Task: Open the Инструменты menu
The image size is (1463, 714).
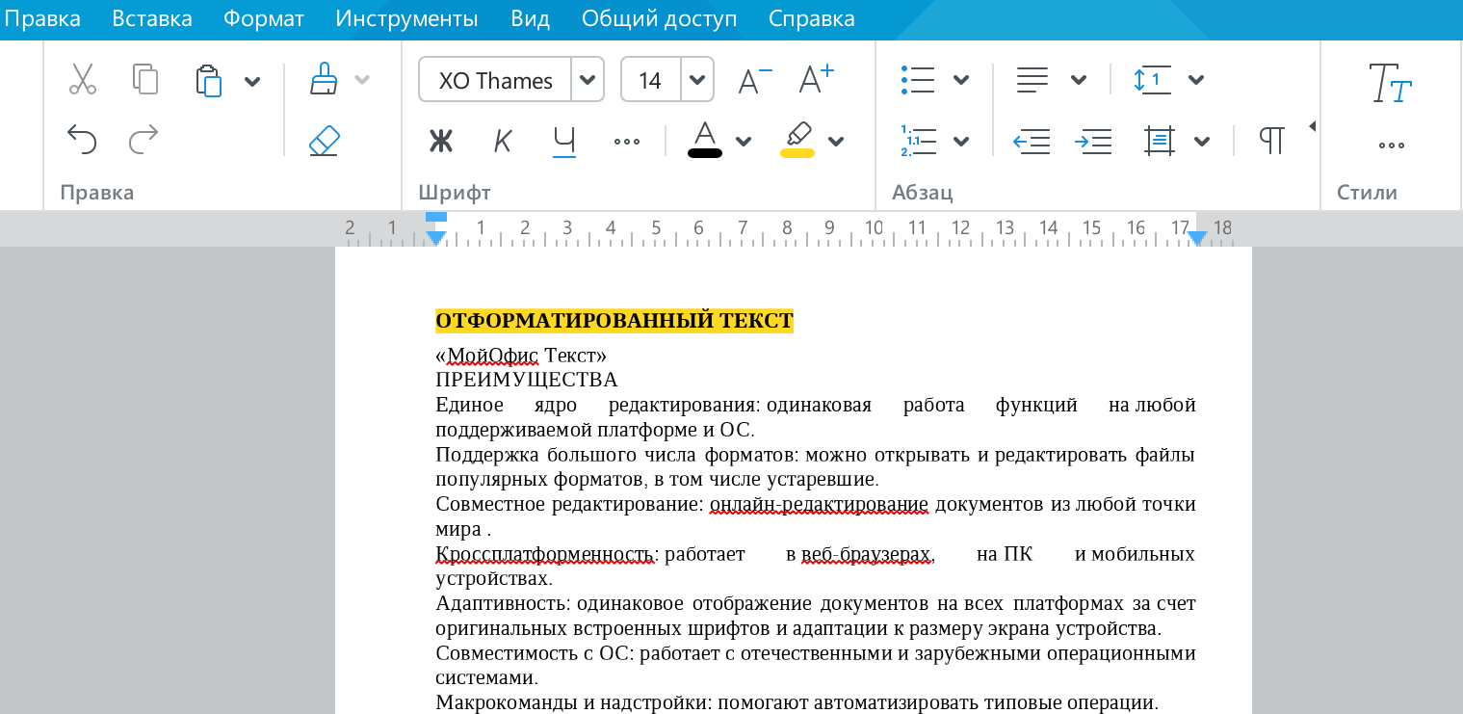Action: pyautogui.click(x=406, y=19)
